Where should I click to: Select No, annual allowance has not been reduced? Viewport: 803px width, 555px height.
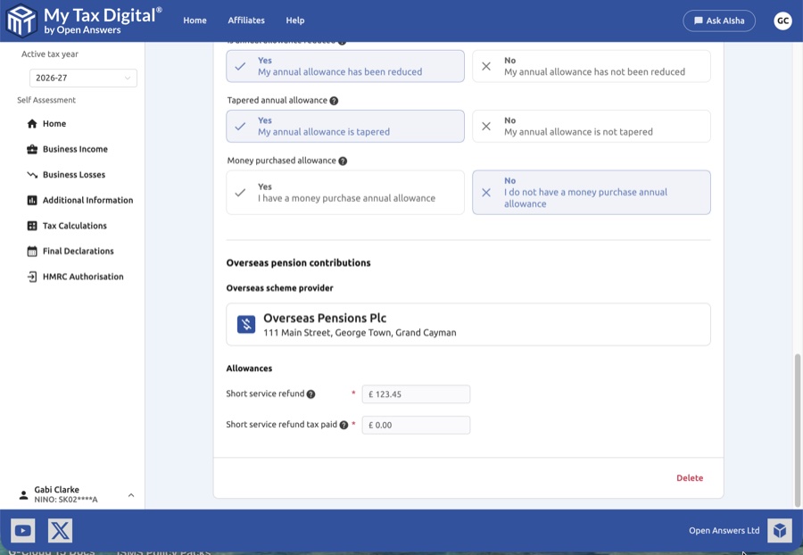(x=591, y=66)
